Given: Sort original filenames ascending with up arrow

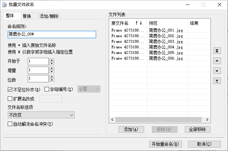Looking at the screenshot, I should pyautogui.click(x=136, y=23).
